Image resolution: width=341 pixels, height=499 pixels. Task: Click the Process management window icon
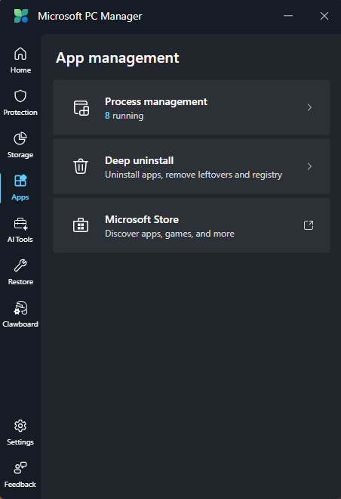coord(81,108)
